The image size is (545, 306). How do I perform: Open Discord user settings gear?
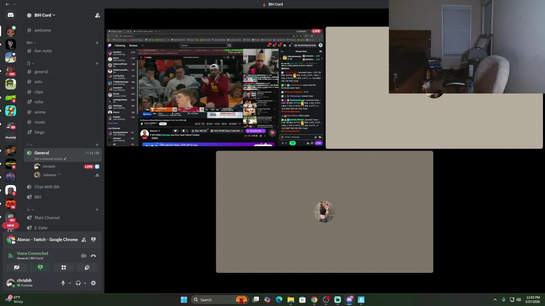click(93, 283)
